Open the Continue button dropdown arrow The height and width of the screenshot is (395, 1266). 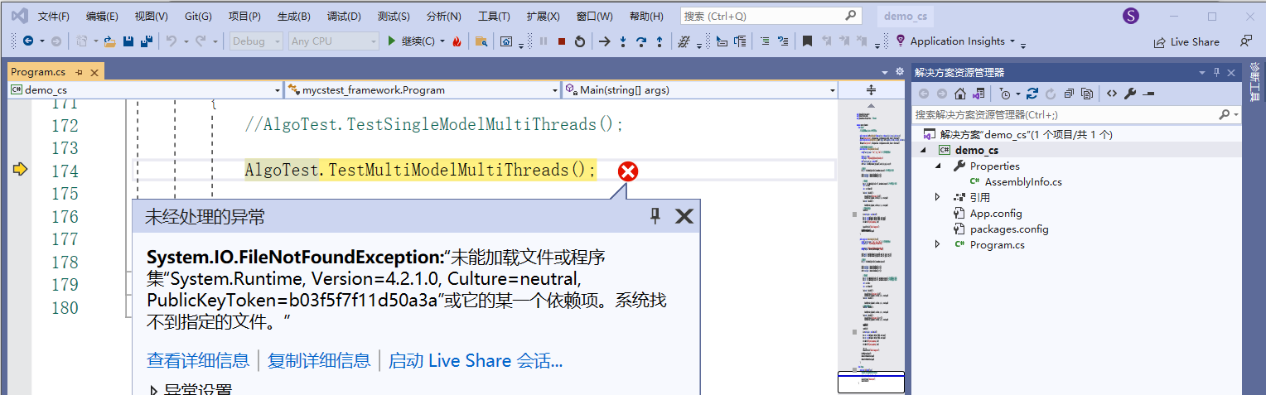pyautogui.click(x=442, y=41)
